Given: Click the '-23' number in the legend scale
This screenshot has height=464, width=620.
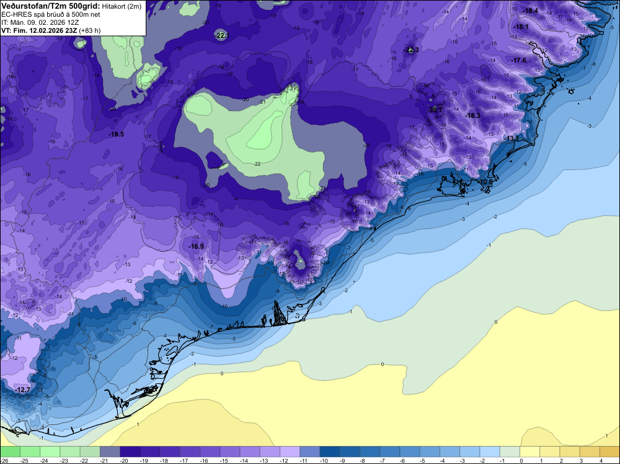Looking at the screenshot, I should pyautogui.click(x=64, y=461).
